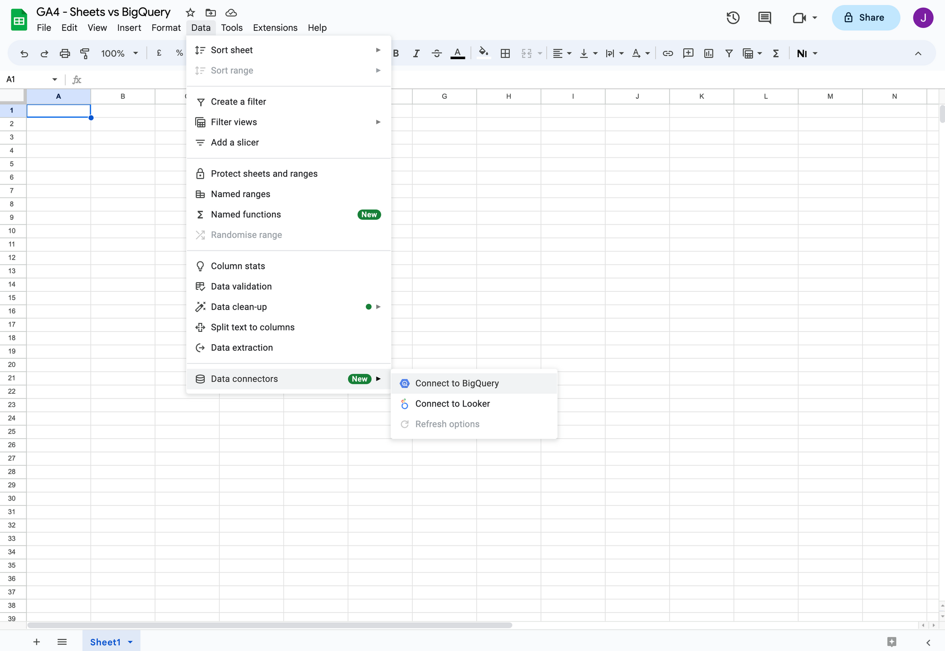Choose Connect to Looker
Screen dimensions: 945x651
click(474, 404)
